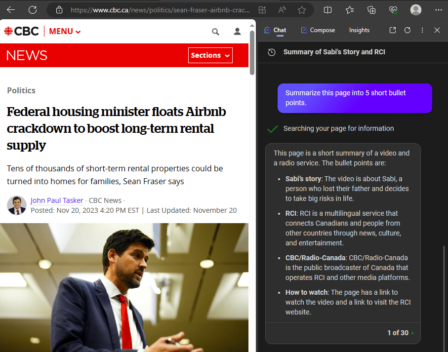Open the browser profile avatar
Image resolution: width=448 pixels, height=352 pixels.
tap(416, 10)
